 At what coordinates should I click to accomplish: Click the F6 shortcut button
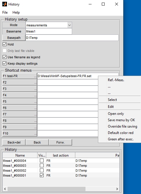[19, 108]
